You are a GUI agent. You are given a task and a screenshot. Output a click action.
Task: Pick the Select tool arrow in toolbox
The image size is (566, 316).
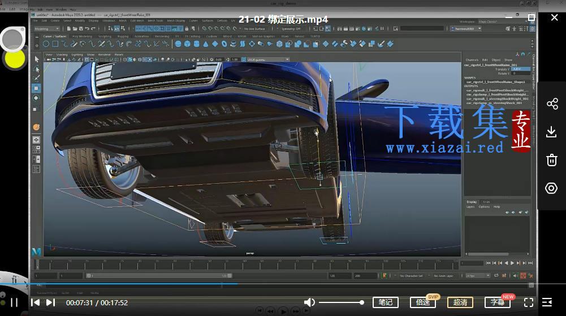pos(36,59)
